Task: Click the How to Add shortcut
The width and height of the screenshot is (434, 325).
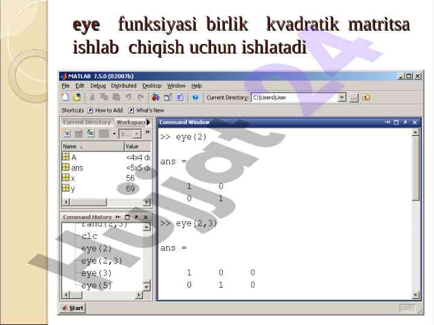Action: click(x=105, y=110)
